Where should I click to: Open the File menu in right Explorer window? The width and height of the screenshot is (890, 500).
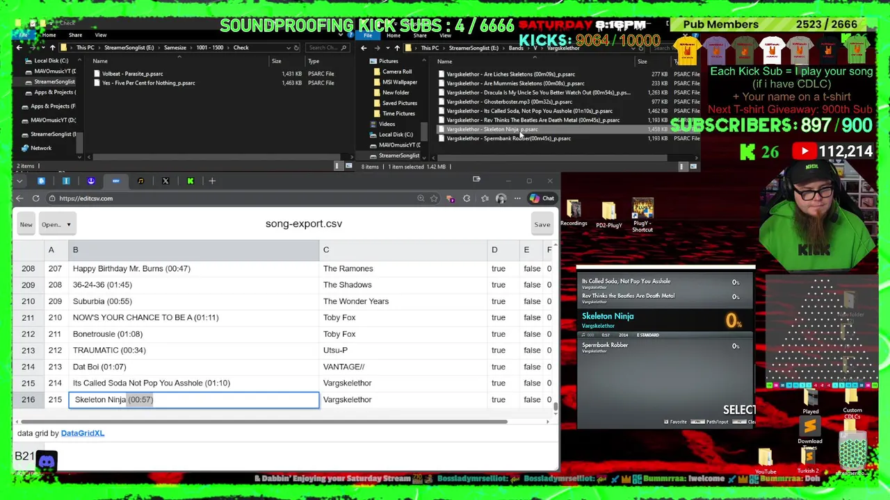[x=368, y=35]
